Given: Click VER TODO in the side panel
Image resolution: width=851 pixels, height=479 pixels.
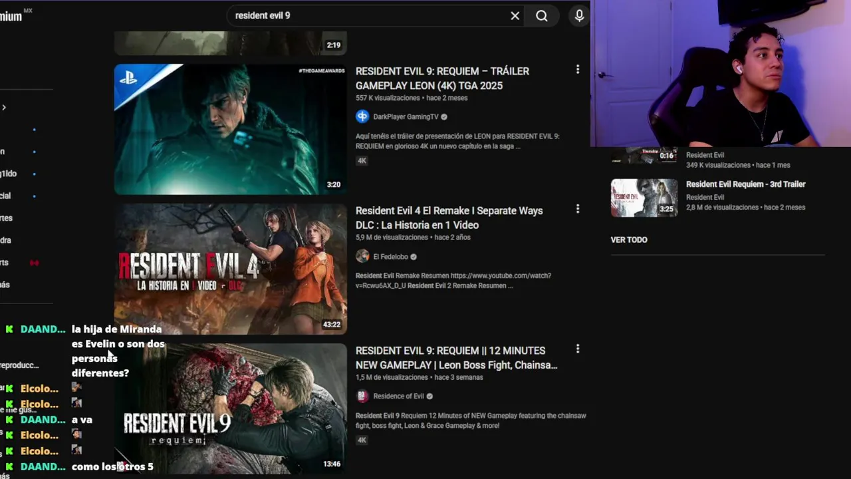Looking at the screenshot, I should pos(629,239).
